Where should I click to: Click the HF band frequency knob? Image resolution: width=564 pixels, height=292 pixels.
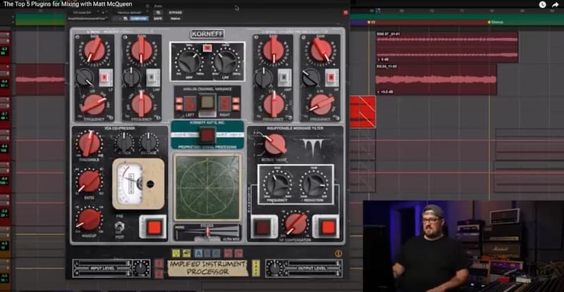coord(321,105)
